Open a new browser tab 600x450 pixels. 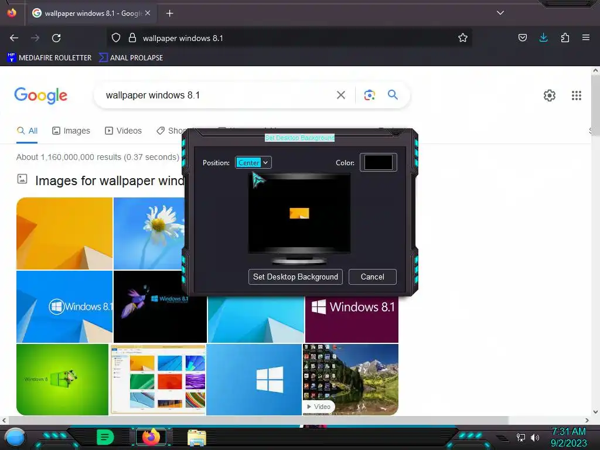(169, 13)
